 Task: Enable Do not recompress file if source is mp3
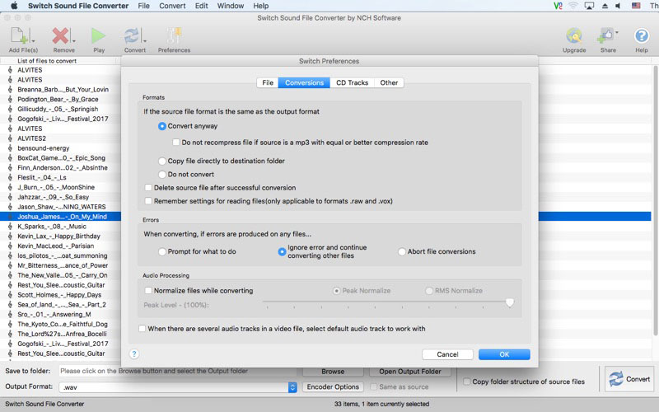point(176,143)
